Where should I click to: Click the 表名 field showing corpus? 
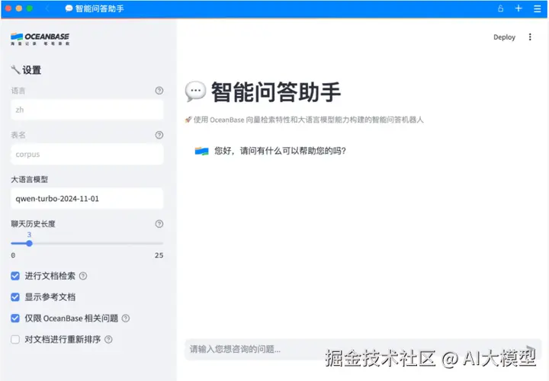click(x=87, y=154)
